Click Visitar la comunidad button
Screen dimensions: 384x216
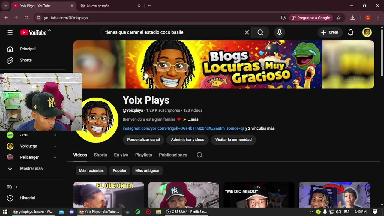click(x=233, y=139)
